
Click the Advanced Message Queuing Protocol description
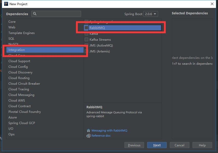tap(114, 114)
